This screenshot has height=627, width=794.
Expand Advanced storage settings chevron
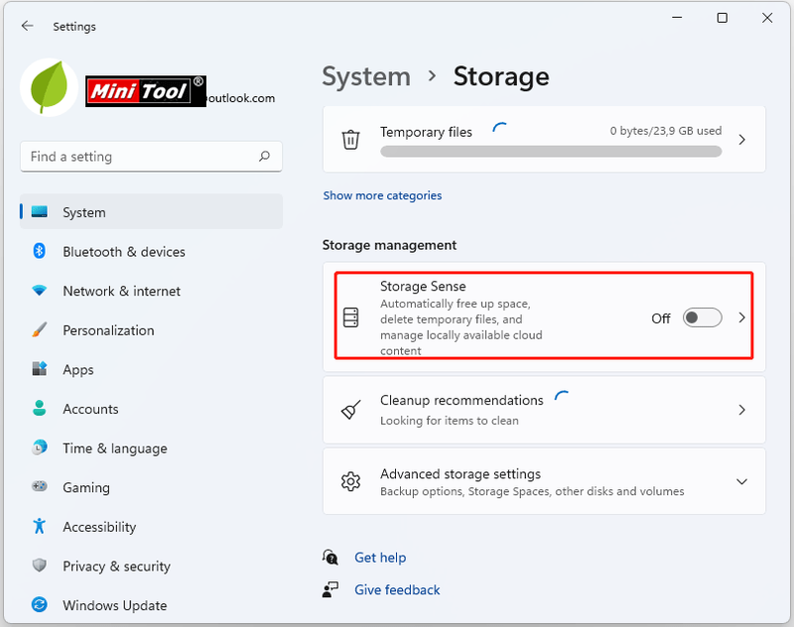pos(741,481)
